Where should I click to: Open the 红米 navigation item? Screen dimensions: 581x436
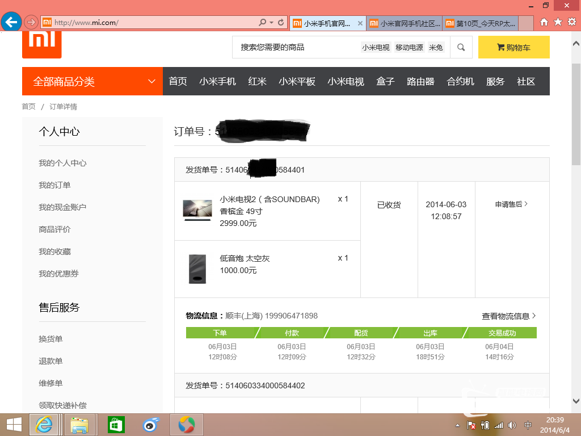point(257,81)
